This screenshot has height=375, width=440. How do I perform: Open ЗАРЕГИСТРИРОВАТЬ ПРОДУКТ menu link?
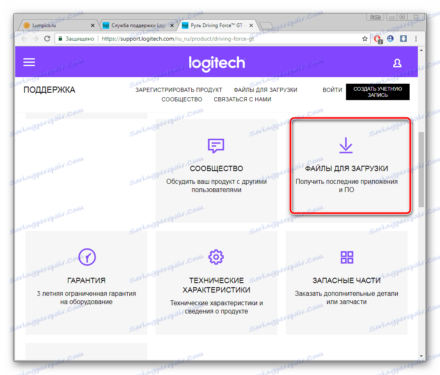click(179, 90)
